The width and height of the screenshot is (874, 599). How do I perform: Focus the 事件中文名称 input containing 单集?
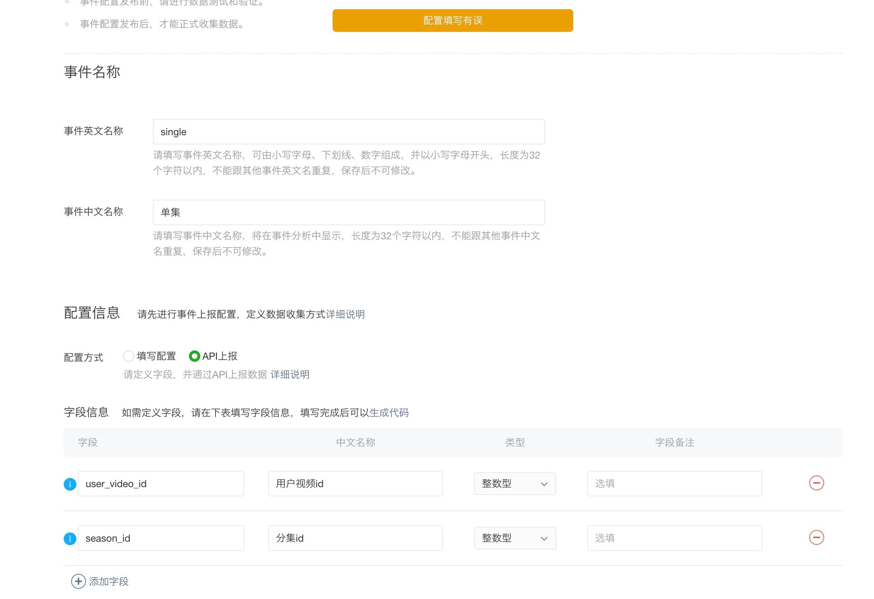click(348, 212)
